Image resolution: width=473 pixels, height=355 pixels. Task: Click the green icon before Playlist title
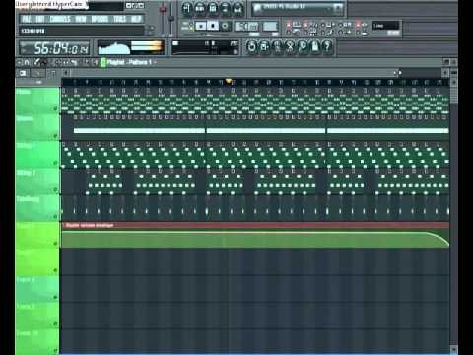tap(103, 62)
